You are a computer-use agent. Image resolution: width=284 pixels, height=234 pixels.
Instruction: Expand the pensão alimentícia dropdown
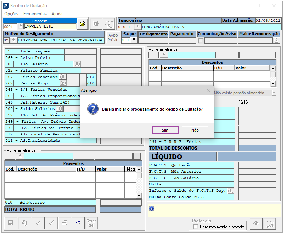[x=274, y=93]
